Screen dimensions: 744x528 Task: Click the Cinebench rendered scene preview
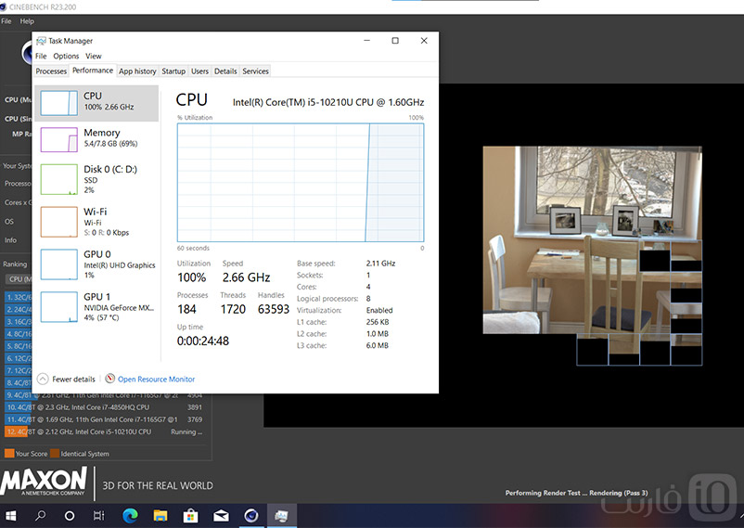click(592, 256)
